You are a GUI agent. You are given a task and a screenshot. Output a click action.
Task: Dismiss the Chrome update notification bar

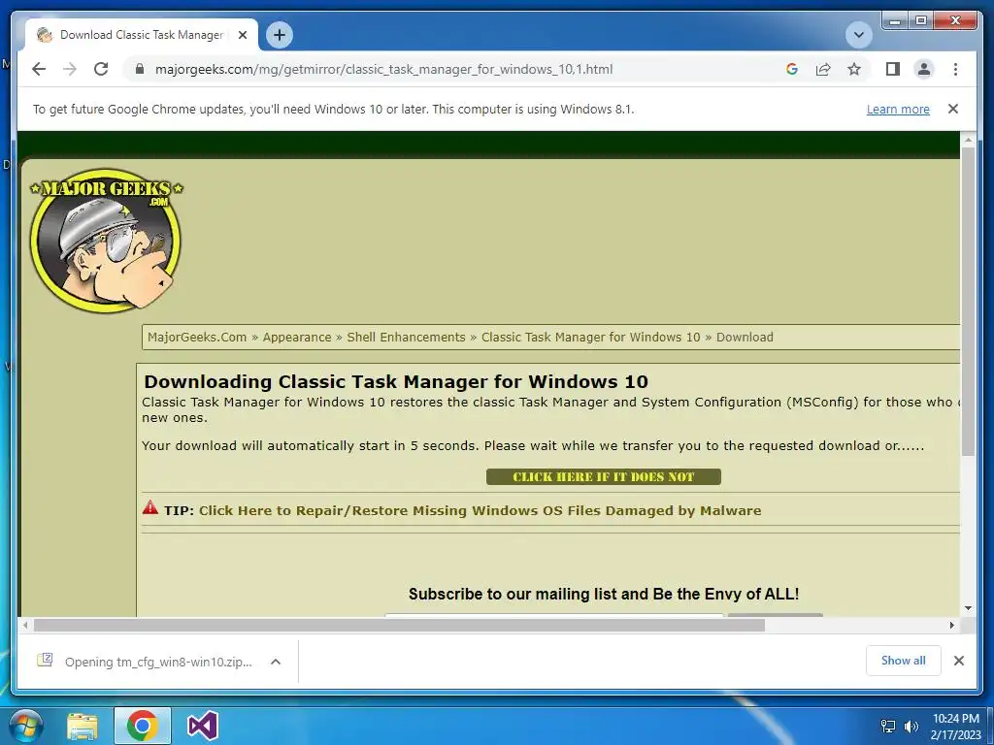[x=953, y=109]
